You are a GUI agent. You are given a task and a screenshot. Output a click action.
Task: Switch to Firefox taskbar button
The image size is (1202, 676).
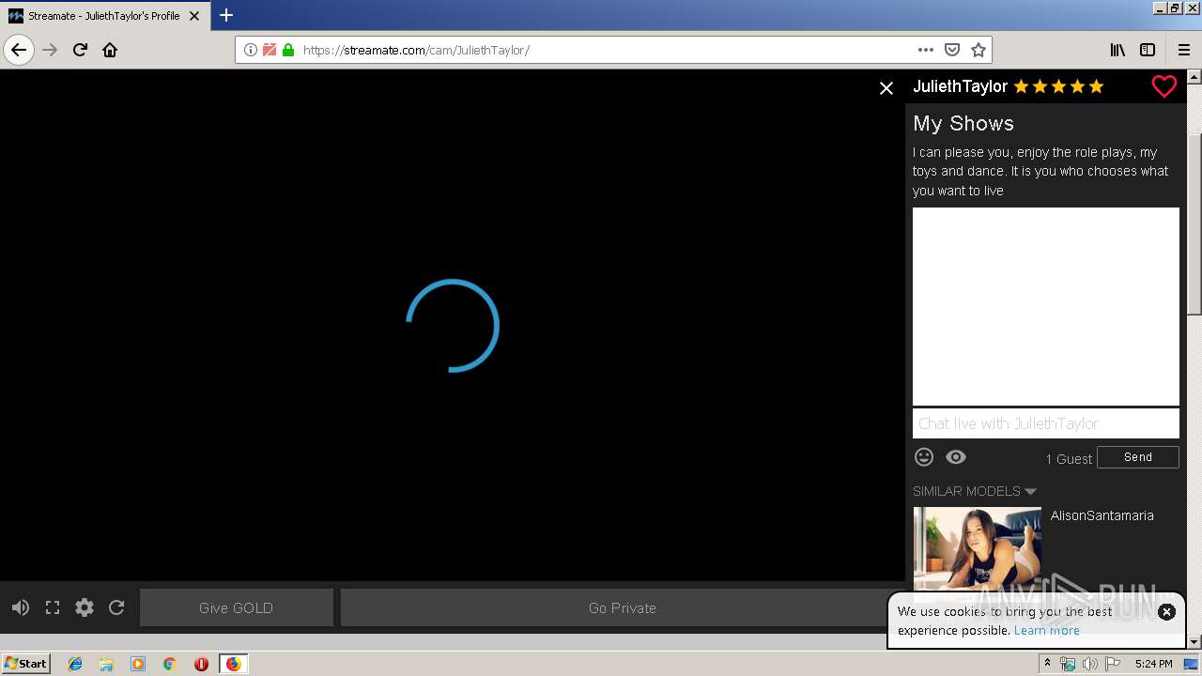[x=233, y=664]
